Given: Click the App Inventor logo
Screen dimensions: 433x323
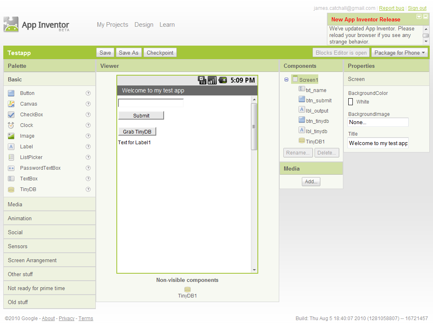Looking at the screenshot, I should (11, 24).
